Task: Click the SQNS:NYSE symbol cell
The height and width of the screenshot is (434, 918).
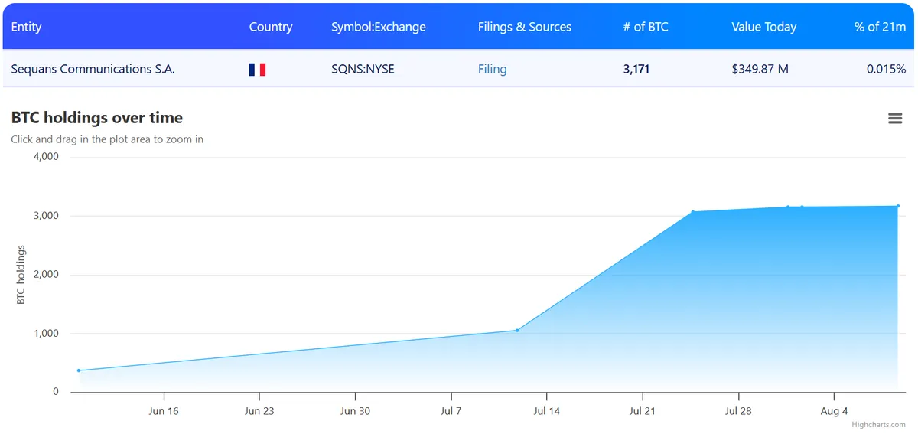Action: (x=363, y=69)
